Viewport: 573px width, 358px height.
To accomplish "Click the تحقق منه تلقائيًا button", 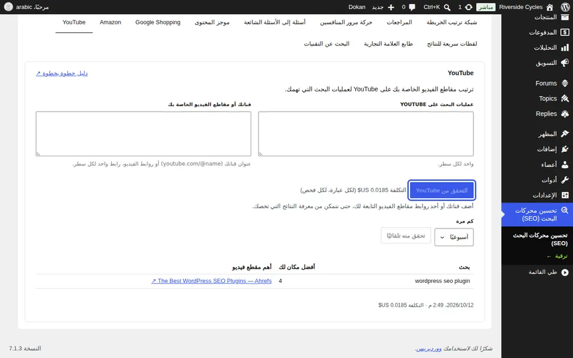I will pyautogui.click(x=406, y=236).
